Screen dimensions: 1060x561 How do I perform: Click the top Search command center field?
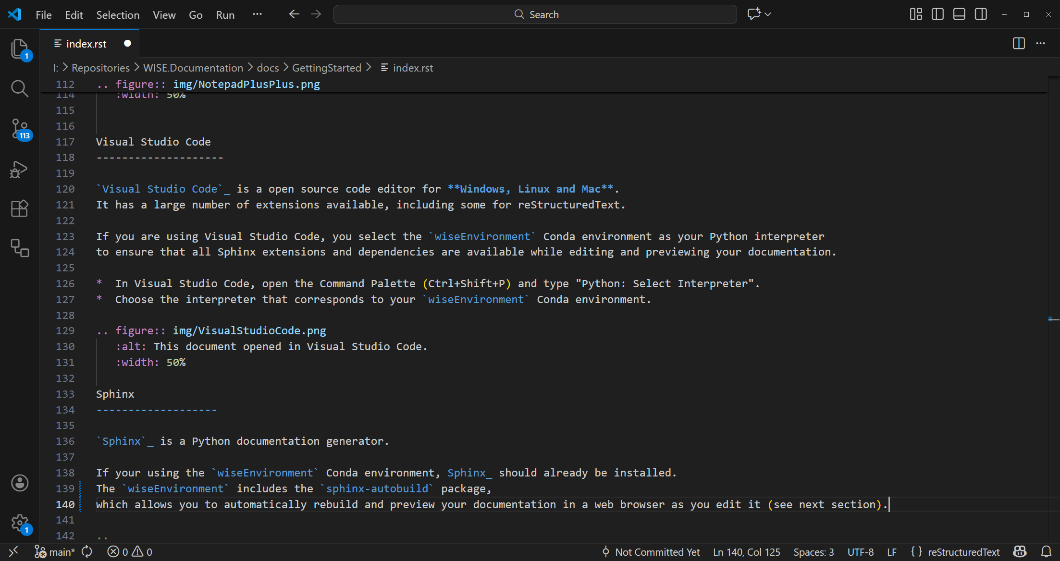535,14
